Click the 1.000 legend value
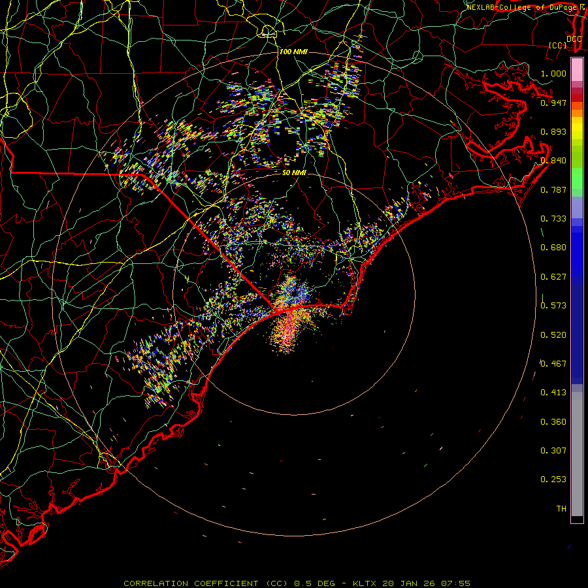 click(553, 73)
